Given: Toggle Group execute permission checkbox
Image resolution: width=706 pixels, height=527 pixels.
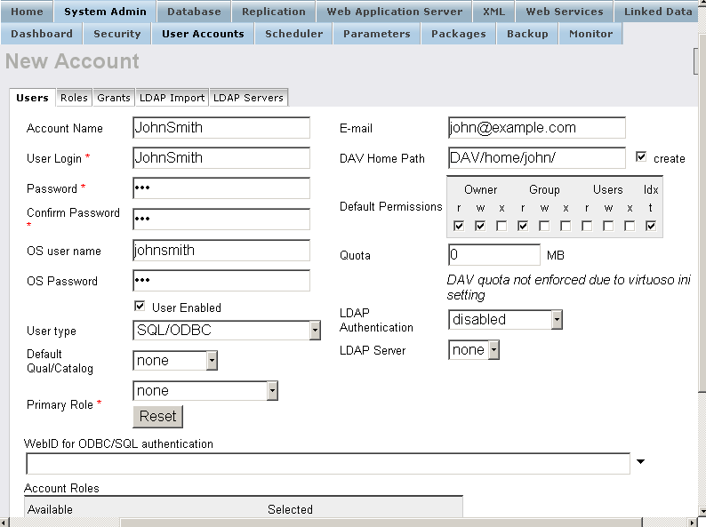Looking at the screenshot, I should (566, 226).
